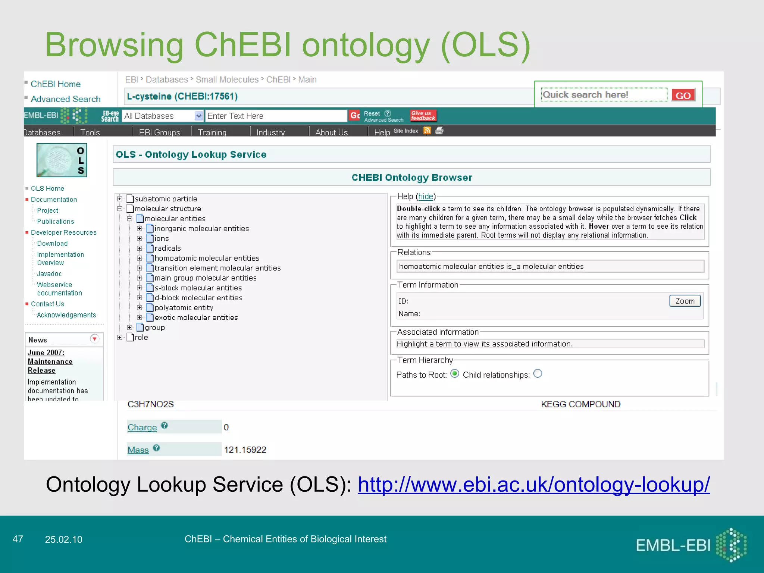The width and height of the screenshot is (764, 573).
Task: Click the RSS feed icon in navigation bar
Action: [x=427, y=130]
